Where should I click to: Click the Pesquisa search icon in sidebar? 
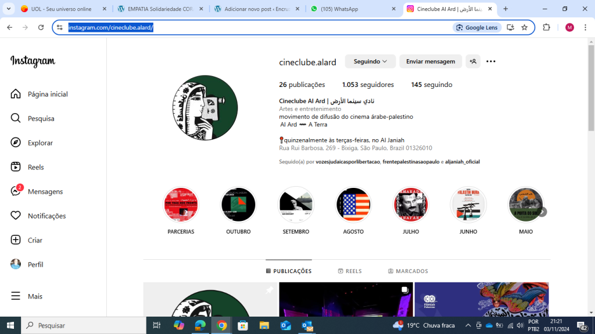[16, 118]
